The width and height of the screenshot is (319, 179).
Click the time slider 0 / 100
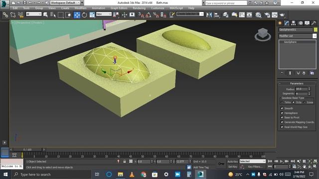pos(27,150)
